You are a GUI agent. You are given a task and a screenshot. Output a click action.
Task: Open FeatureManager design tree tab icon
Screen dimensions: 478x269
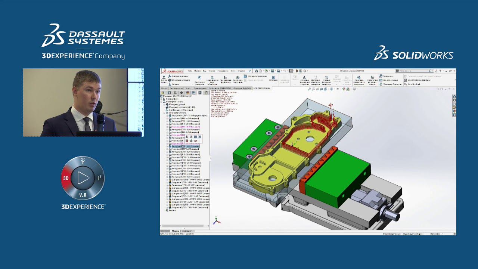(x=163, y=93)
